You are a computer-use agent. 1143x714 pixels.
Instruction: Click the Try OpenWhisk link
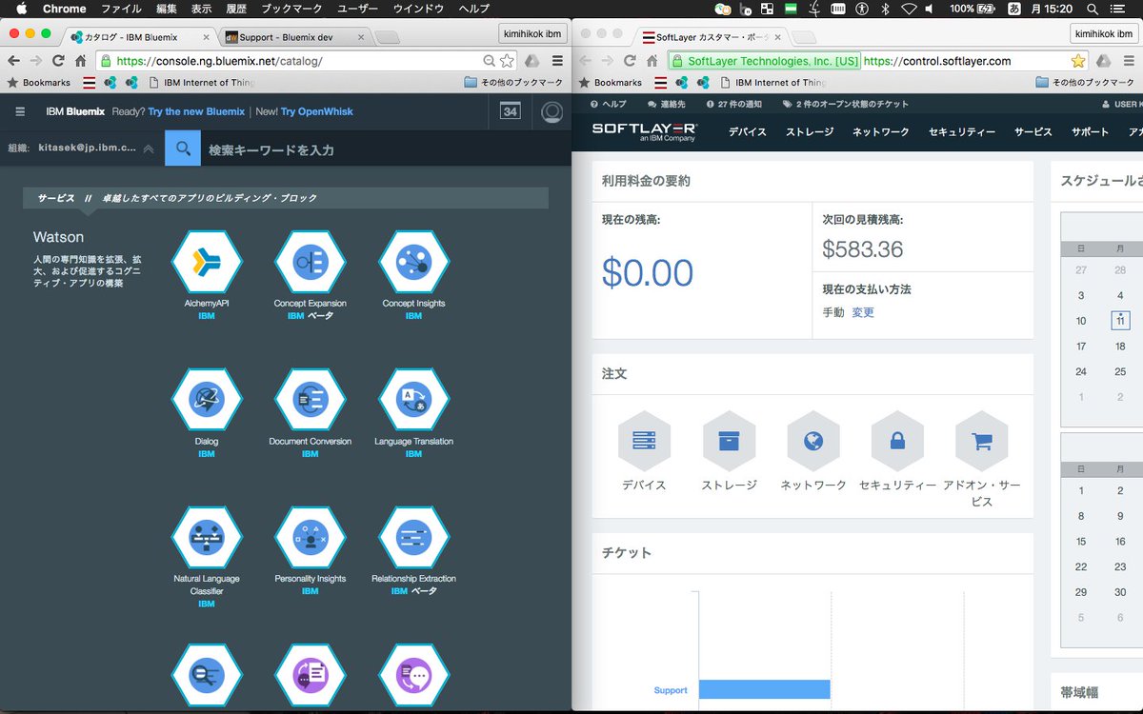pos(317,111)
